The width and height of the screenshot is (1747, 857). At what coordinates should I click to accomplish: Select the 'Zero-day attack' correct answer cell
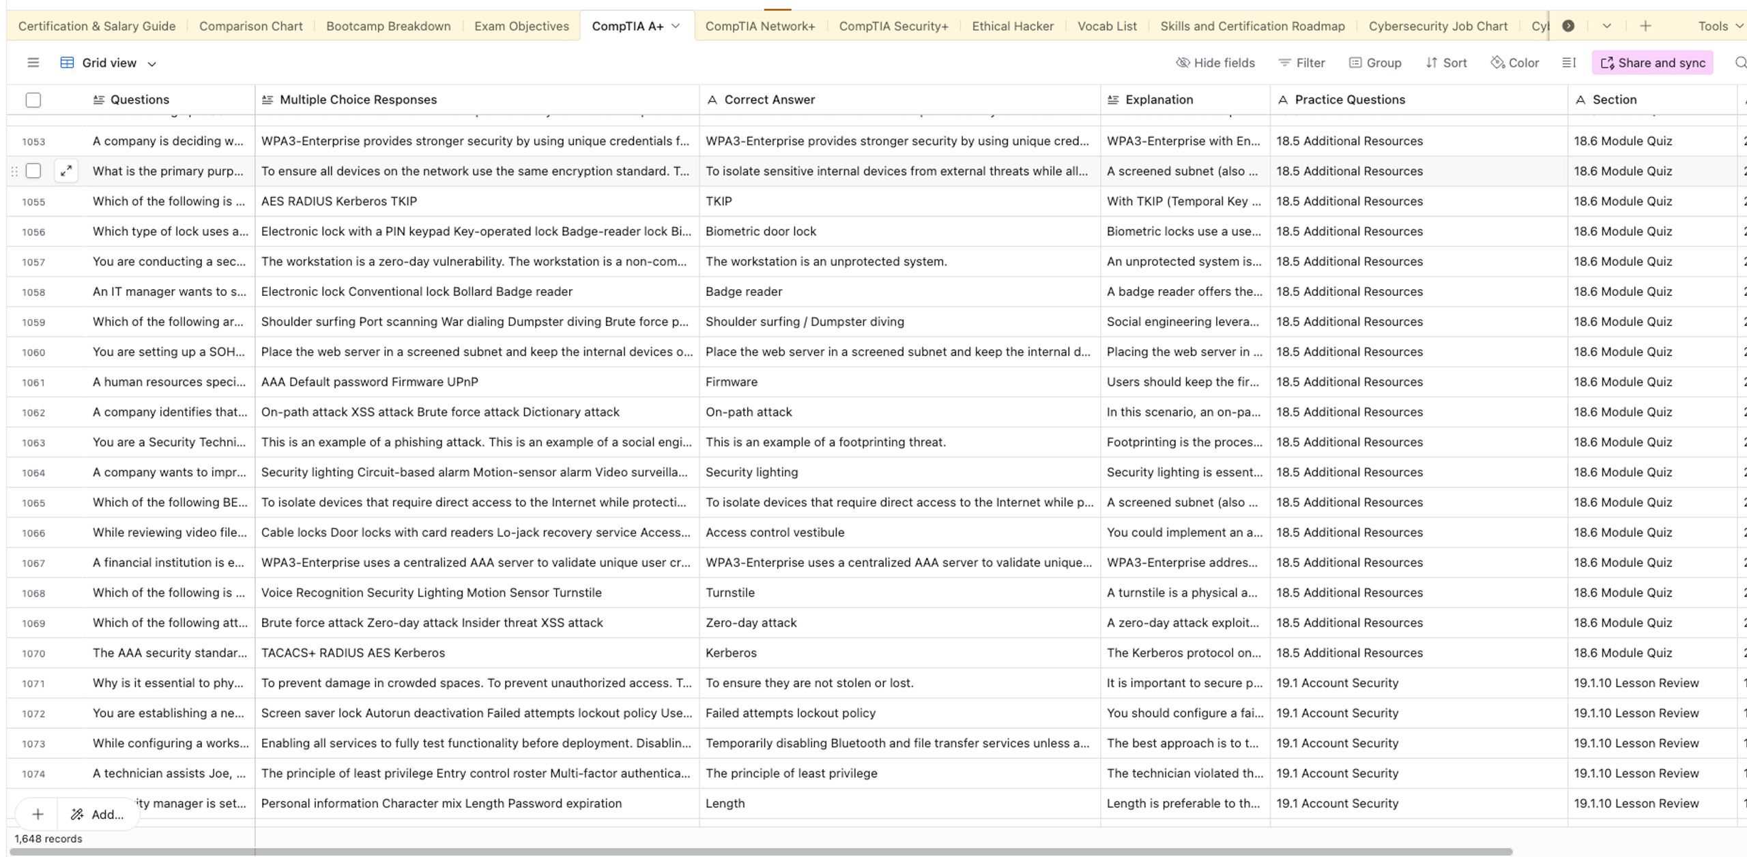pos(899,622)
